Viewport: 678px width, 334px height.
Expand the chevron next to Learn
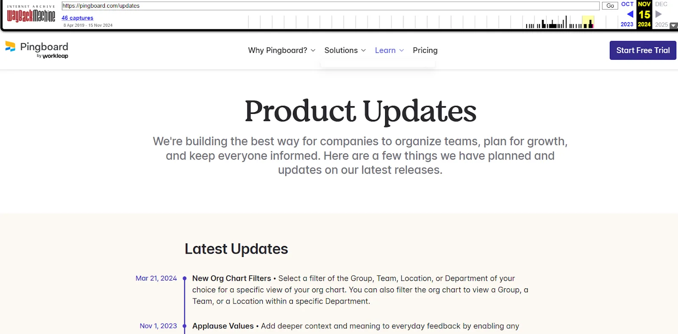tap(402, 50)
